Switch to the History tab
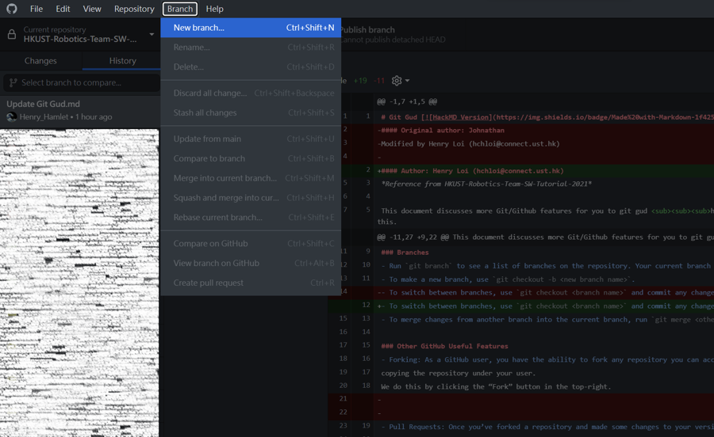 click(x=122, y=61)
